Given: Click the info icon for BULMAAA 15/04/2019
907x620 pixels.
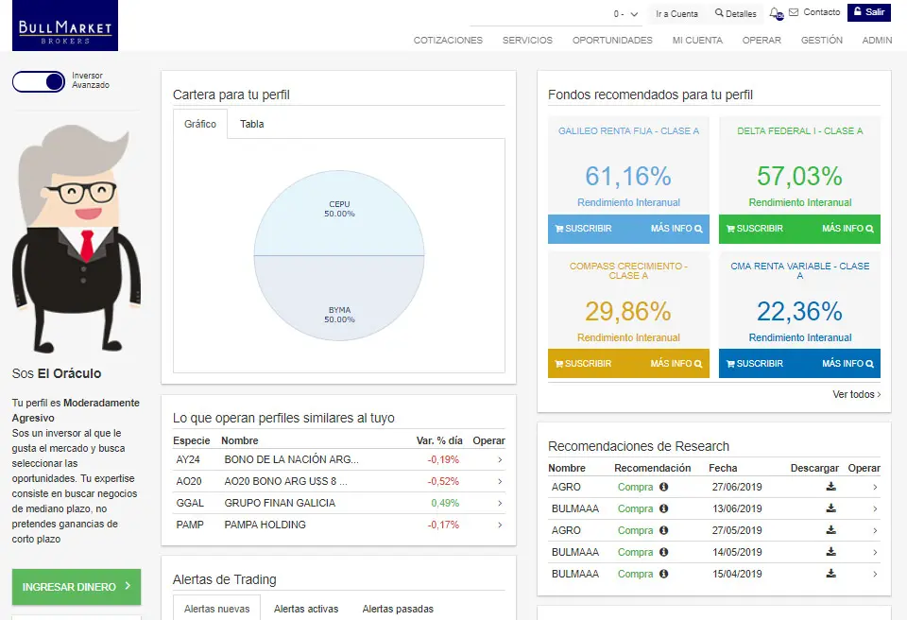Looking at the screenshot, I should coord(664,574).
